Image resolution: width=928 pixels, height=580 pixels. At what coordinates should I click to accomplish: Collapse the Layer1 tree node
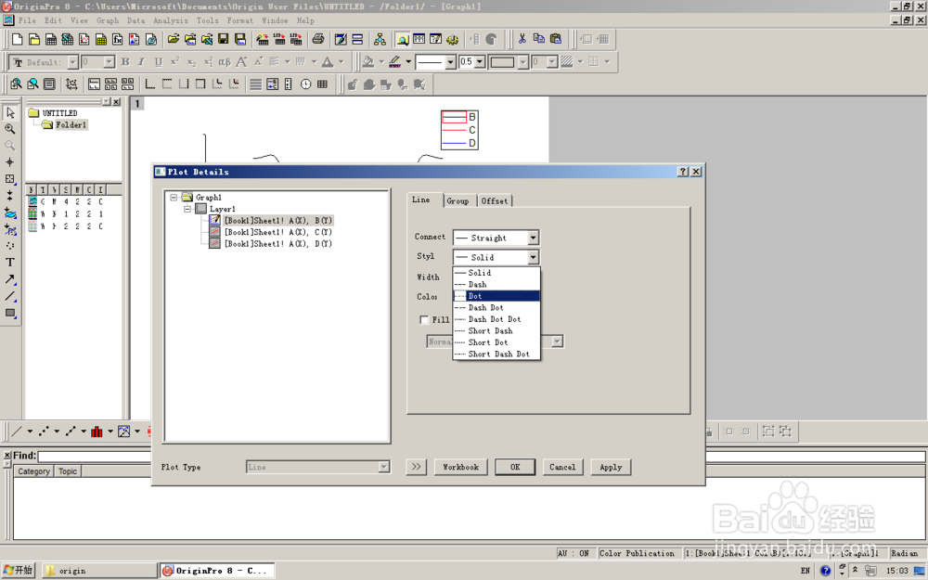[187, 209]
